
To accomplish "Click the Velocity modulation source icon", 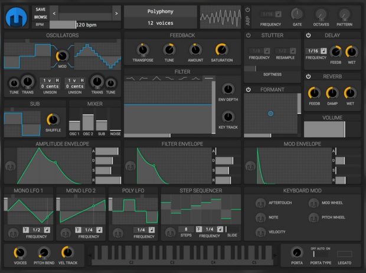I will pyautogui.click(x=260, y=232).
